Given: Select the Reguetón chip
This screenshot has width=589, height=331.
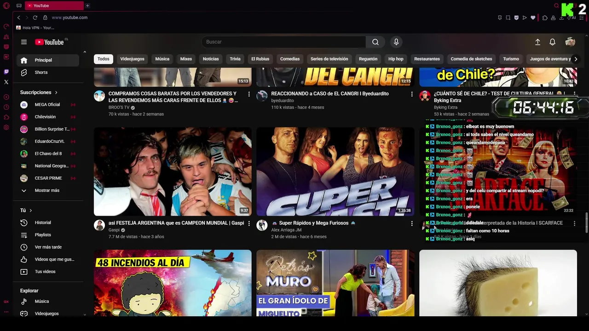Looking at the screenshot, I should 368,59.
